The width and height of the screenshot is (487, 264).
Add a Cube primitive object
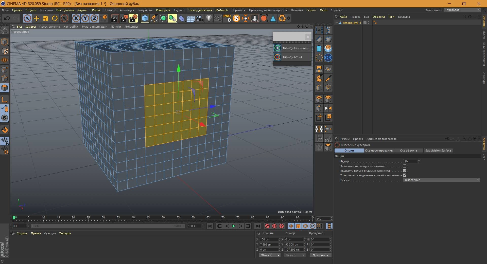click(x=145, y=18)
